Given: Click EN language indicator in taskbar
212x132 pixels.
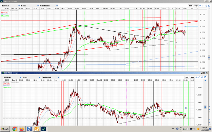Looking at the screenshot, I should click(173, 129).
